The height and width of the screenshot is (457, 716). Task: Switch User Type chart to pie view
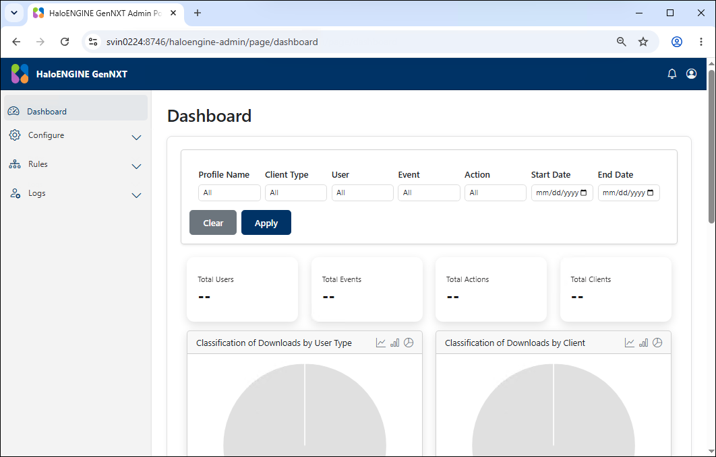[x=409, y=343]
